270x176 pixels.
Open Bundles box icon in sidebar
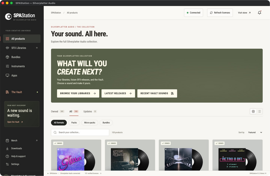[x=7, y=57]
